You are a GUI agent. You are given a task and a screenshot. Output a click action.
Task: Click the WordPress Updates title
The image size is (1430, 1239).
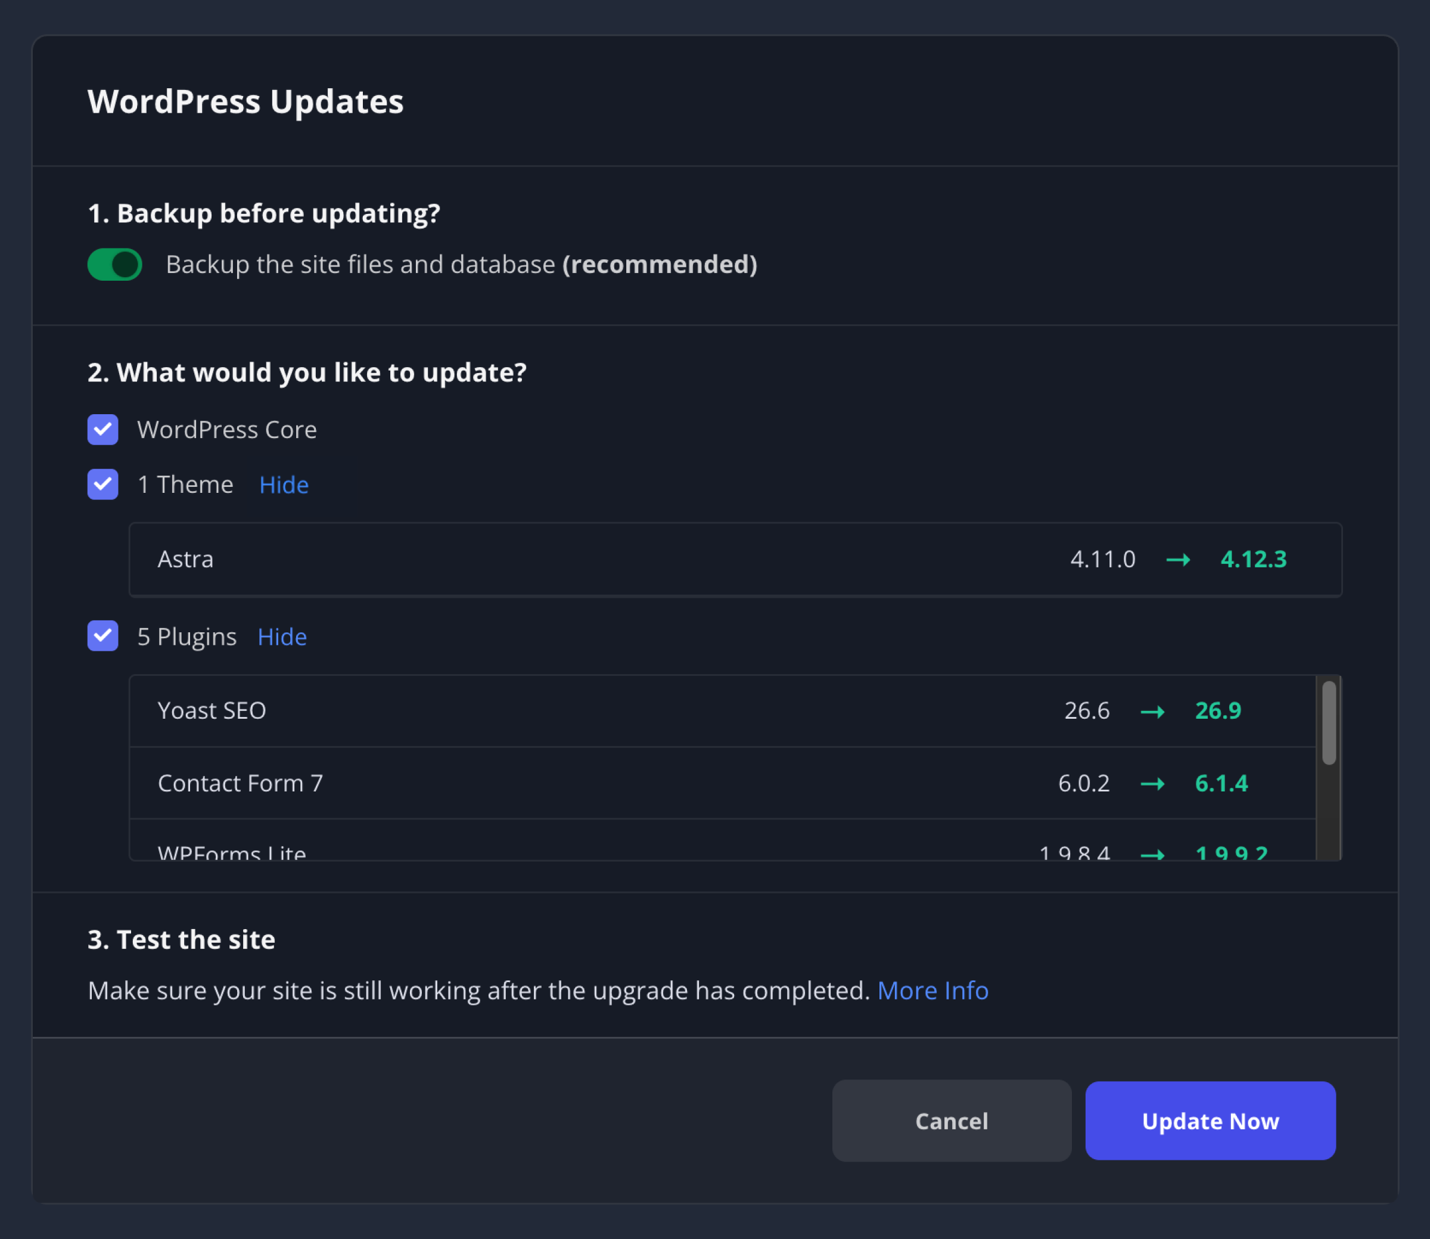click(x=245, y=101)
